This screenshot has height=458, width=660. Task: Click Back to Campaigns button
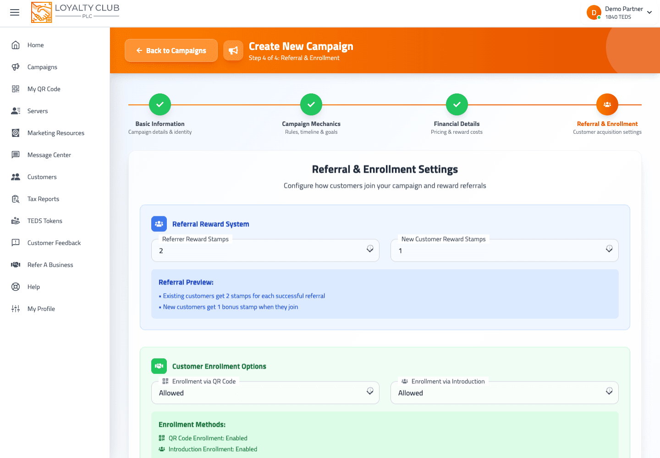pos(171,50)
